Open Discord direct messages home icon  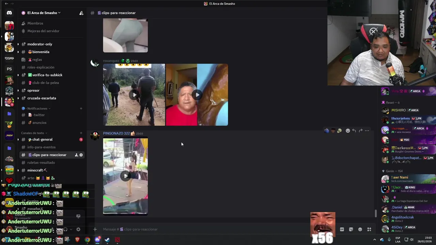(9, 13)
